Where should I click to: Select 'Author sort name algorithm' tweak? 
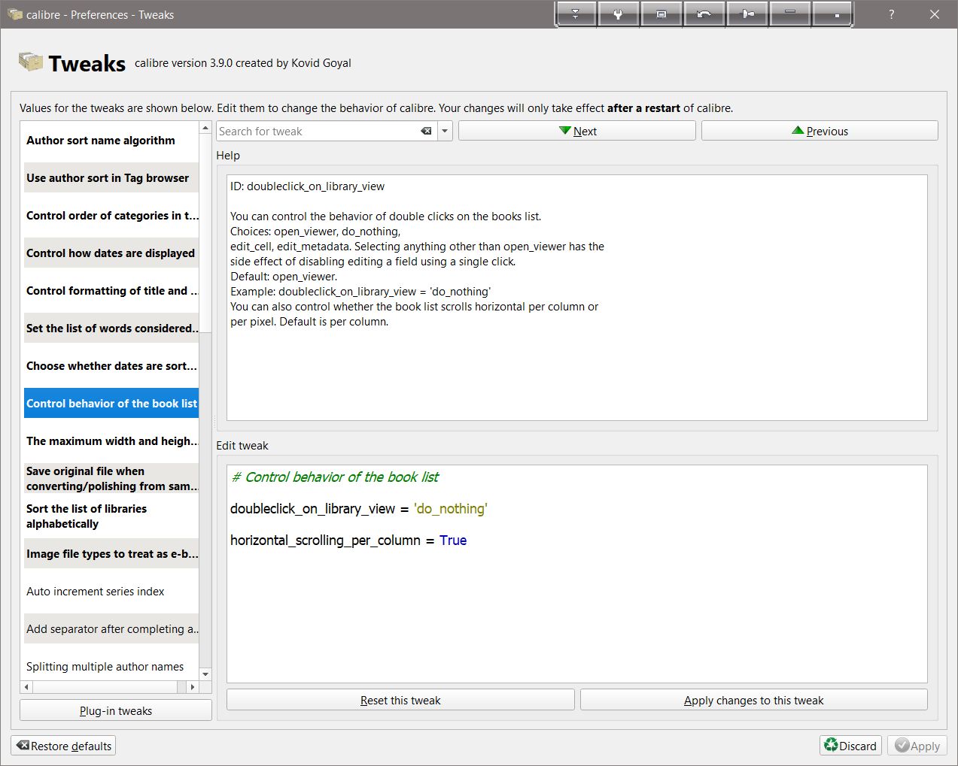tap(111, 140)
